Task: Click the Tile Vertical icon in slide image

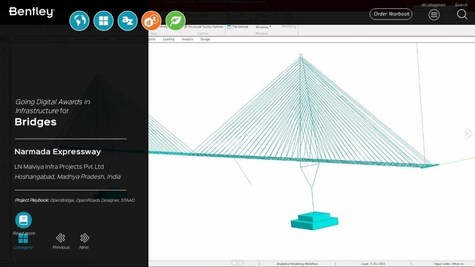Action: (x=229, y=27)
